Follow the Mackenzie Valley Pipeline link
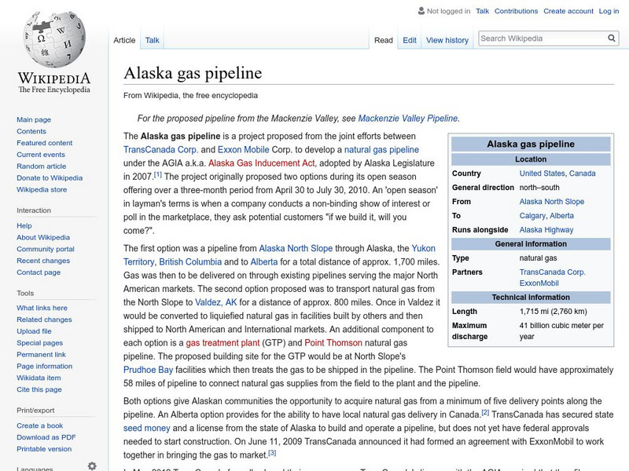Screen dimensions: 629x471 click(409, 116)
